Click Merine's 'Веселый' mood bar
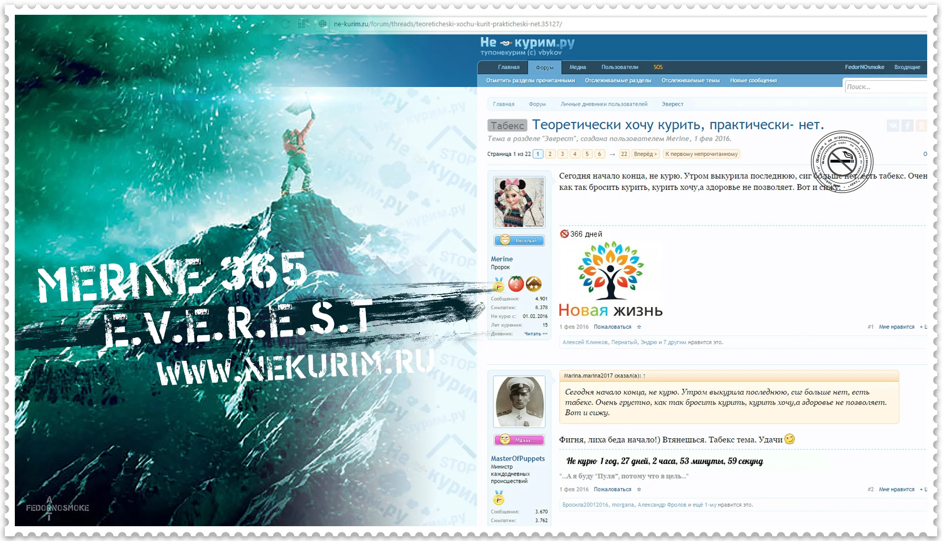Viewport: 942px width, 541px height. 519,240
